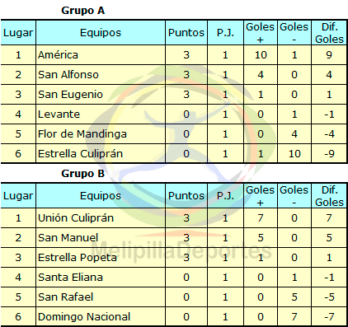Click San Manuel's goal difference 5
The height and width of the screenshot is (327, 348).
point(329,238)
